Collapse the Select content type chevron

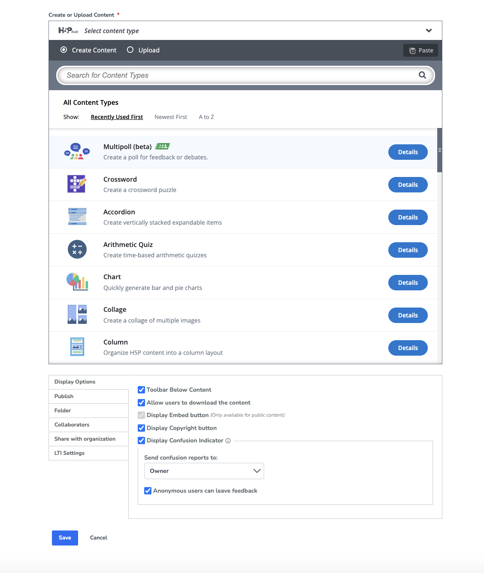coord(429,30)
